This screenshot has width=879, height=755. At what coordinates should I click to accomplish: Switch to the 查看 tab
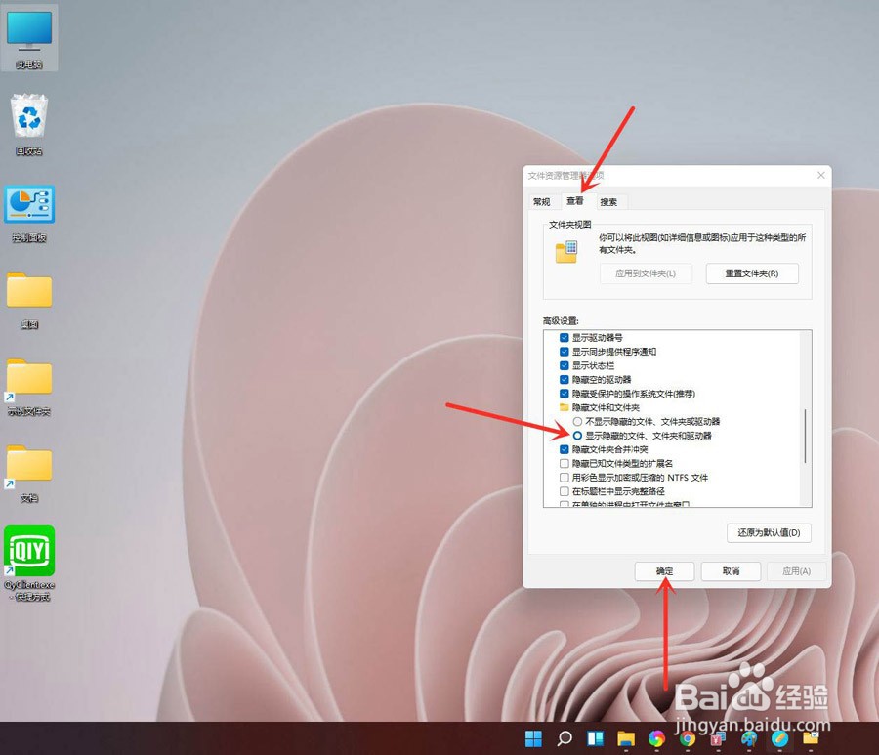click(574, 200)
